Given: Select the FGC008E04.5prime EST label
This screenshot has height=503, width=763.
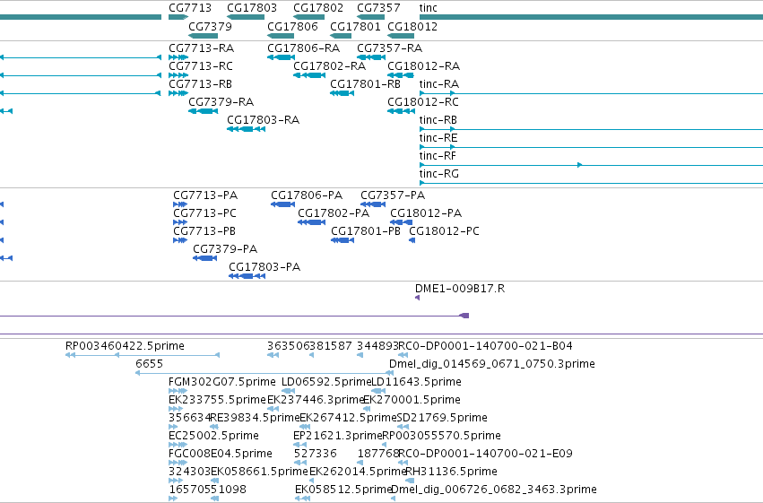Looking at the screenshot, I should [x=220, y=455].
